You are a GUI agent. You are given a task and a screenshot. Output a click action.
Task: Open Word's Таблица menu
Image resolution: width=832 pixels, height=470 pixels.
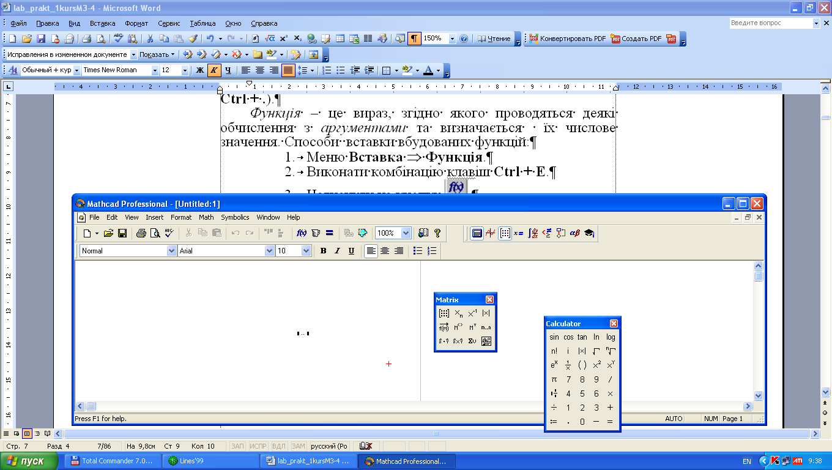202,23
